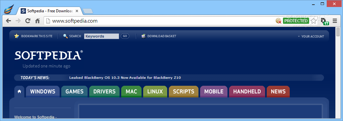Click the Keywords search field
This screenshot has height=121, width=343.
pyautogui.click(x=102, y=36)
